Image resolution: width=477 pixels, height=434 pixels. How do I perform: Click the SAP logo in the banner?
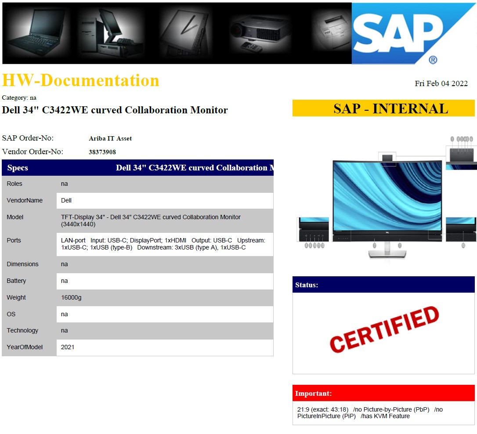pyautogui.click(x=414, y=33)
